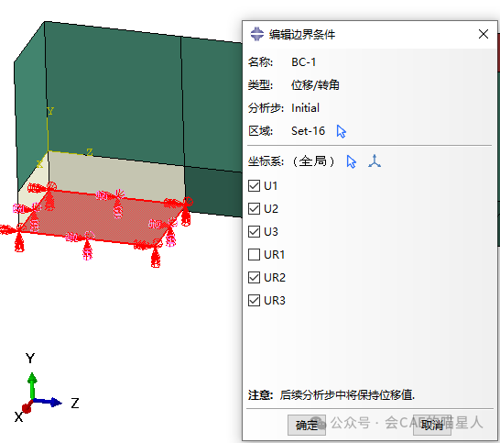Image resolution: width=500 pixels, height=443 pixels.
Task: Click the blue Z axis arrow of triad
Action: coord(48,402)
